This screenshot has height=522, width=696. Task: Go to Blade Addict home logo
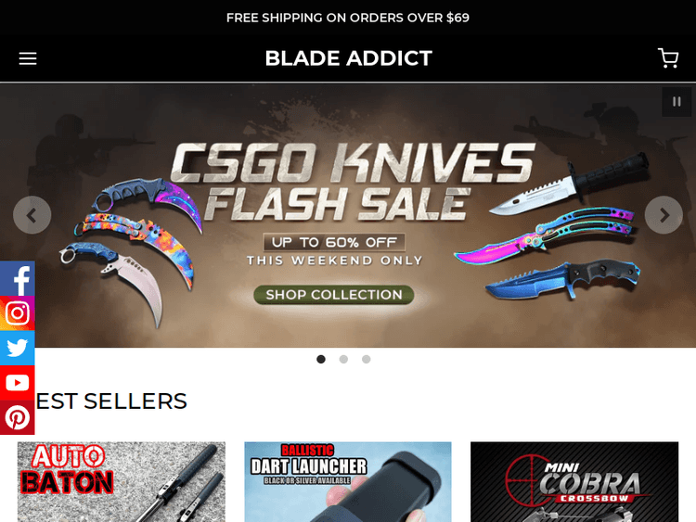pos(348,58)
